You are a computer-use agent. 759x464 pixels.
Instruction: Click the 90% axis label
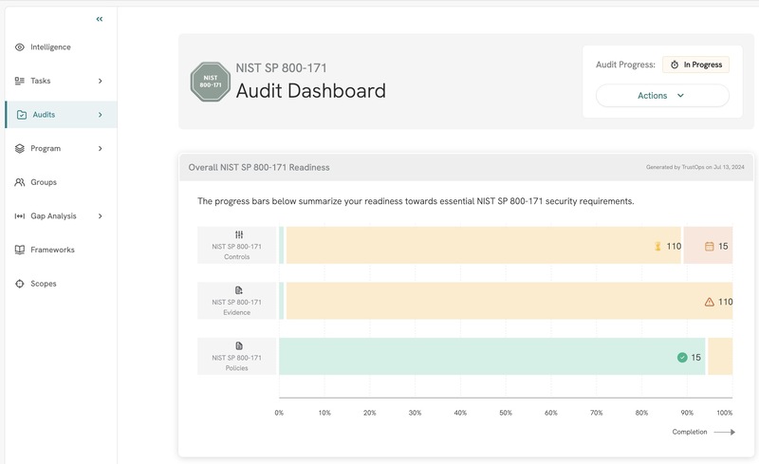point(687,413)
